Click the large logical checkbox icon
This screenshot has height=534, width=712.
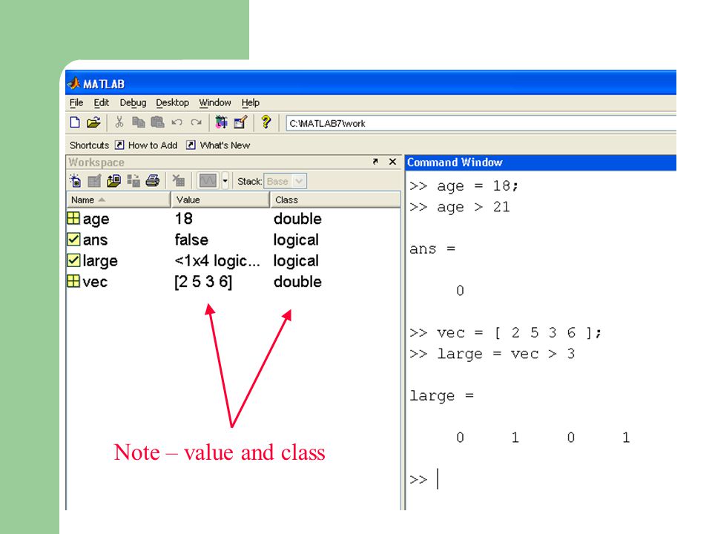tap(73, 260)
